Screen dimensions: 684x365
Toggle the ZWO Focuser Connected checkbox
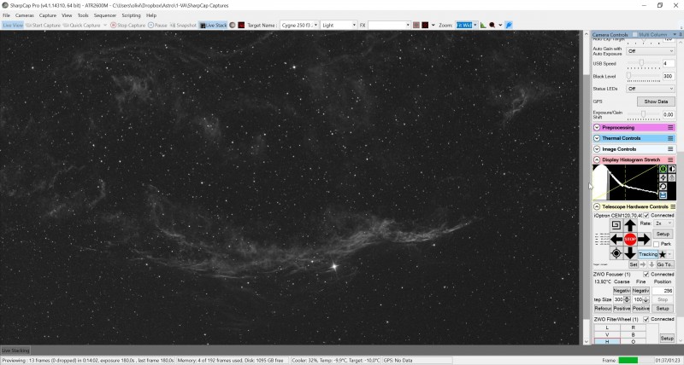(646, 275)
